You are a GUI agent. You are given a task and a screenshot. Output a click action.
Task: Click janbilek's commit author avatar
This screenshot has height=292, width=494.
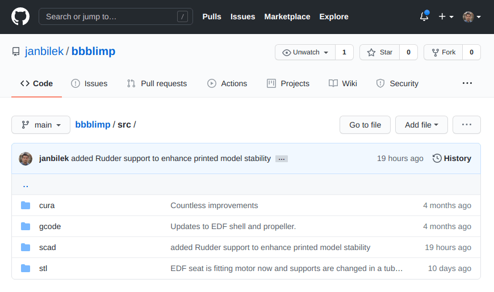click(26, 159)
